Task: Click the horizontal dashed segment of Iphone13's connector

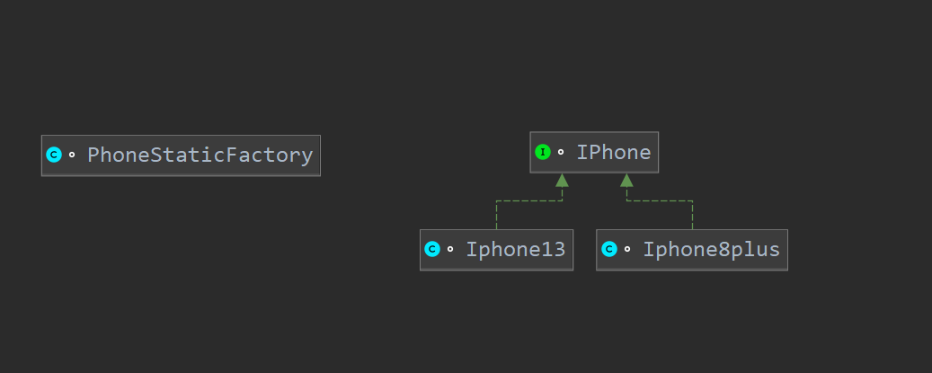Action: (528, 200)
